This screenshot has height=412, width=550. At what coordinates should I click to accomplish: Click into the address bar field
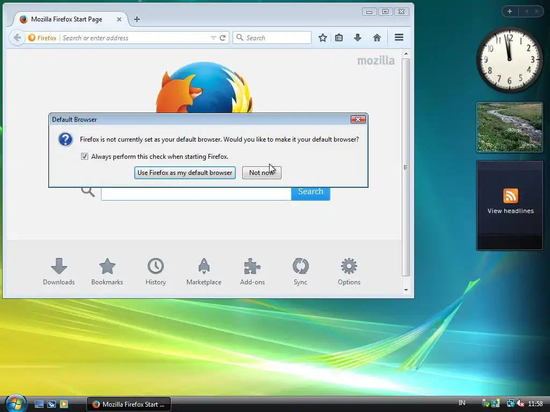point(135,38)
